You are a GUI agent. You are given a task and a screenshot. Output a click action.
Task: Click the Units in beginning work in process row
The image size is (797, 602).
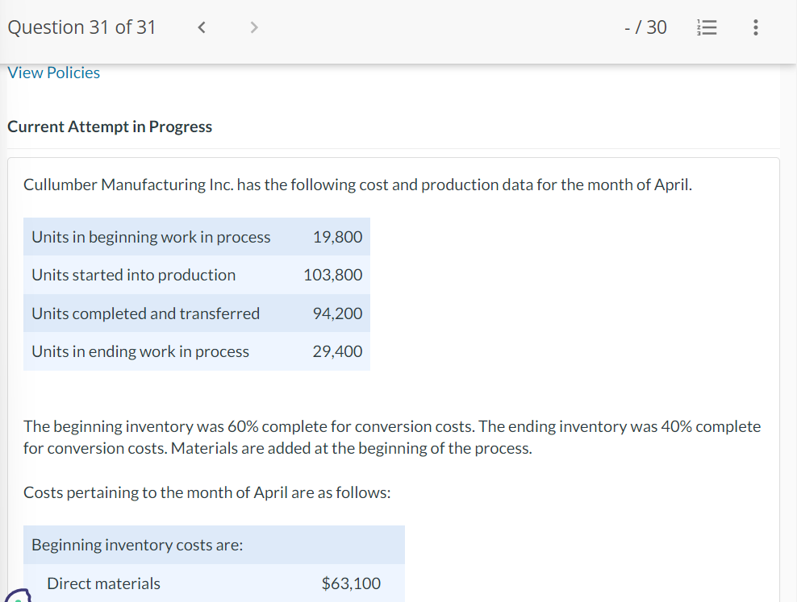pyautogui.click(x=150, y=237)
